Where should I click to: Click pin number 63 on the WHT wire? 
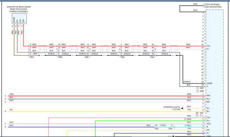[153, 48]
